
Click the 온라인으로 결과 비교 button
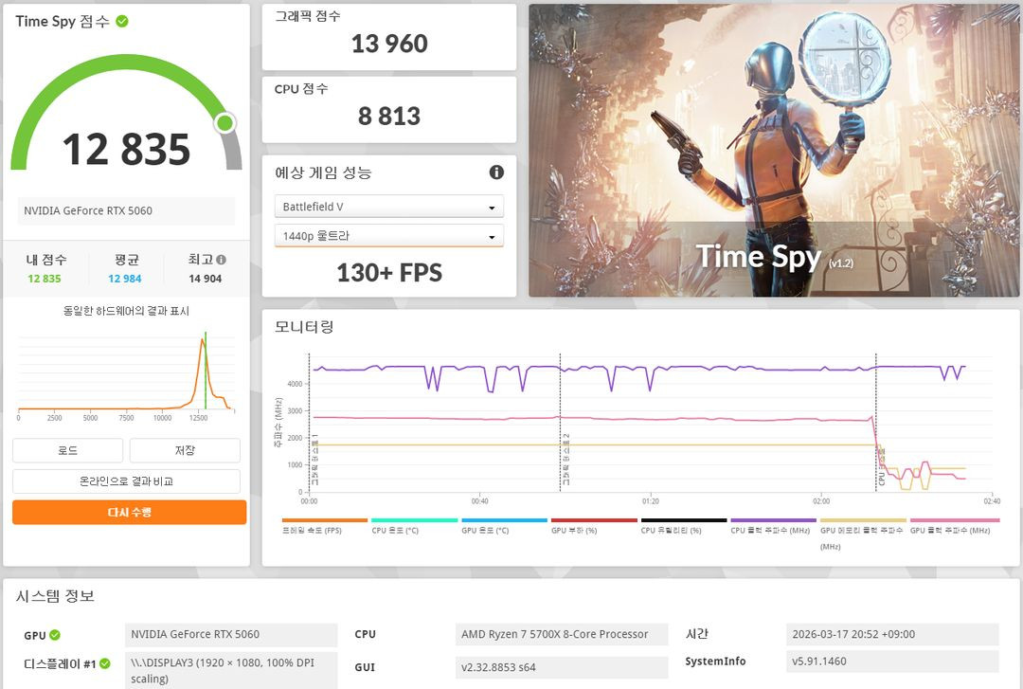coord(129,480)
